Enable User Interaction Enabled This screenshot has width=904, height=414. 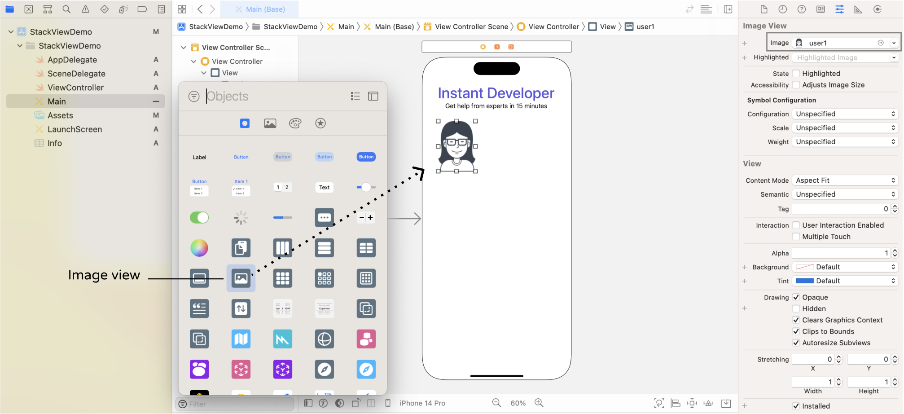click(796, 225)
